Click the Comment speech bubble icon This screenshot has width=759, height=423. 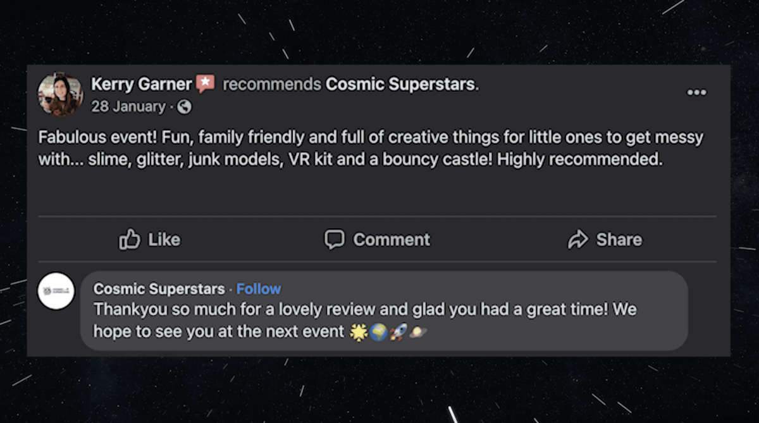(x=335, y=239)
